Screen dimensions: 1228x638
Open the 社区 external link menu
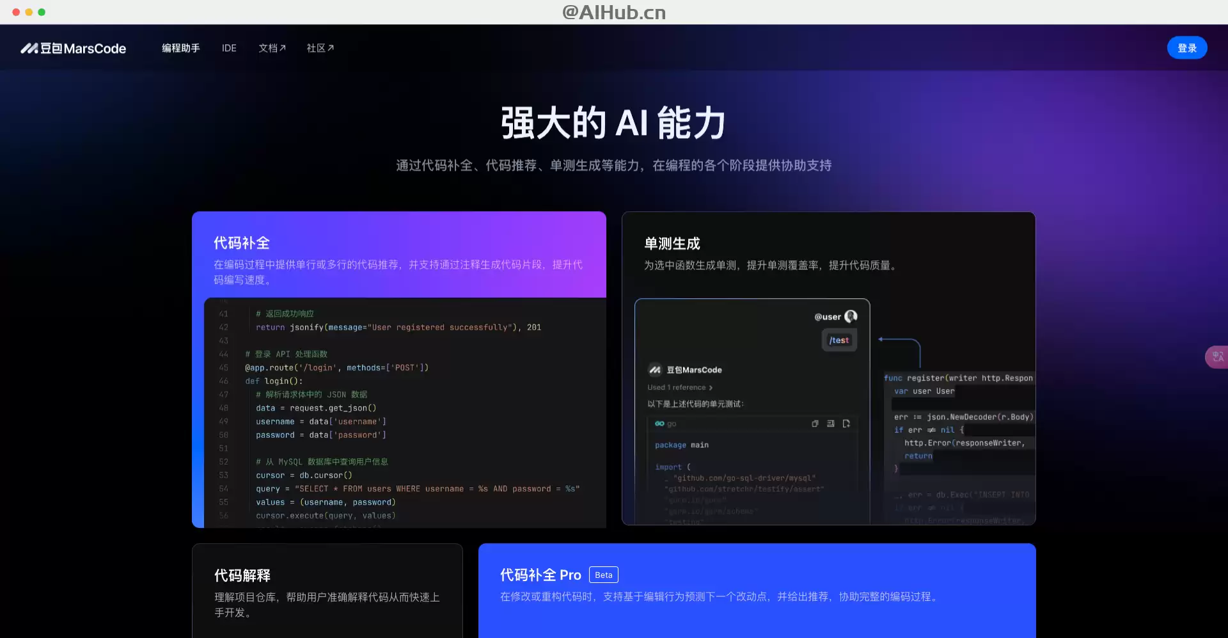319,48
